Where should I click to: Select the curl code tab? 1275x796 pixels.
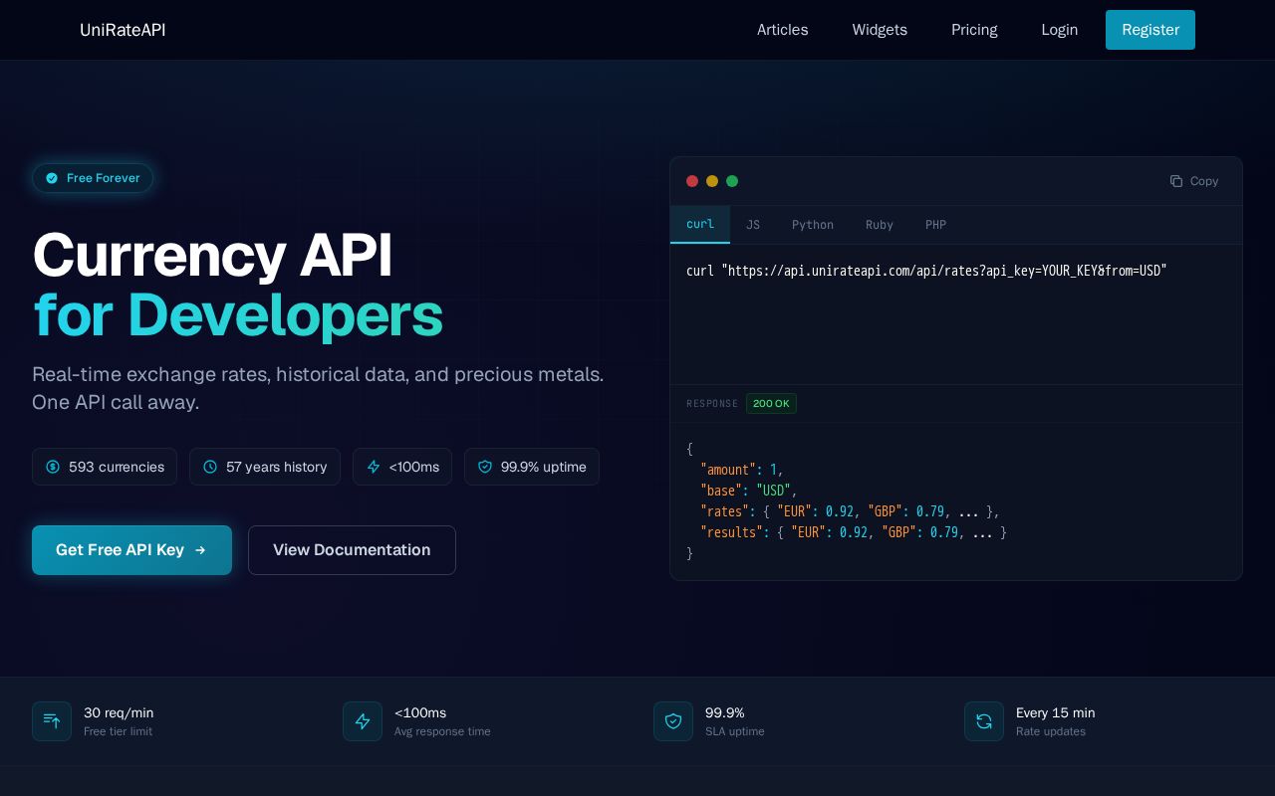click(700, 225)
